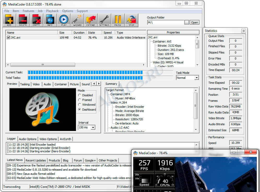Viewport: 260px width, 192px height.
Task: Toggle the JVC.avi file checkbox
Action: coord(8,38)
